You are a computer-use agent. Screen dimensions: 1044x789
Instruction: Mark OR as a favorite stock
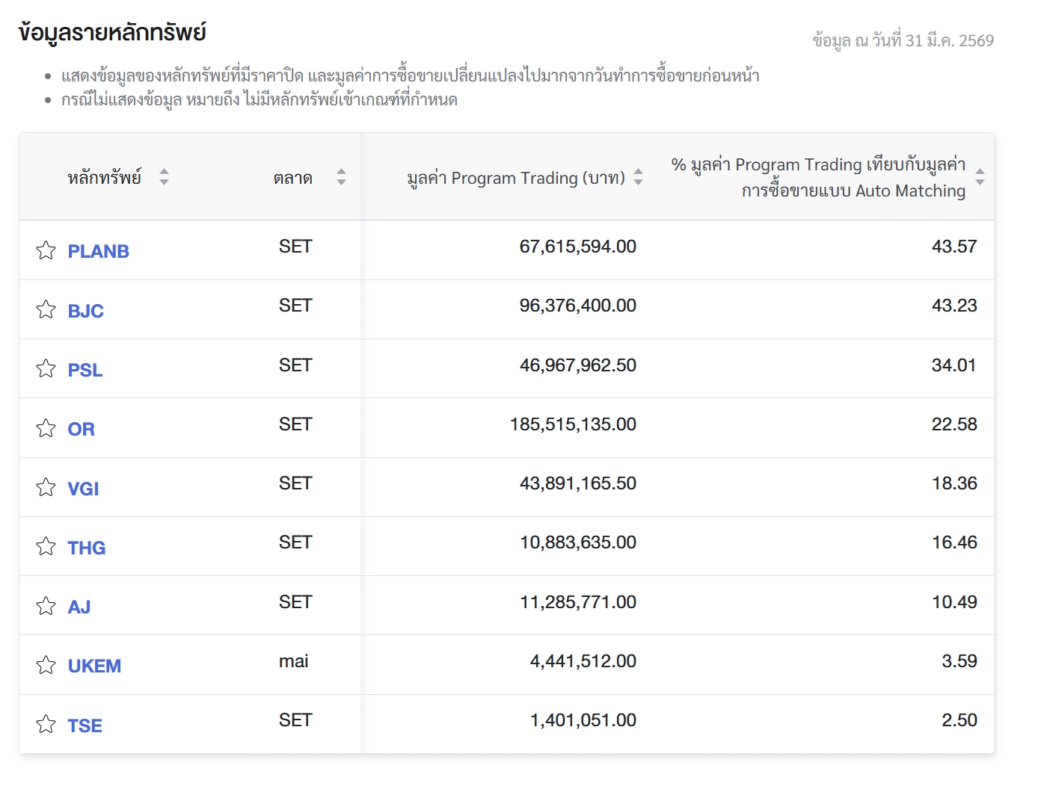46,428
